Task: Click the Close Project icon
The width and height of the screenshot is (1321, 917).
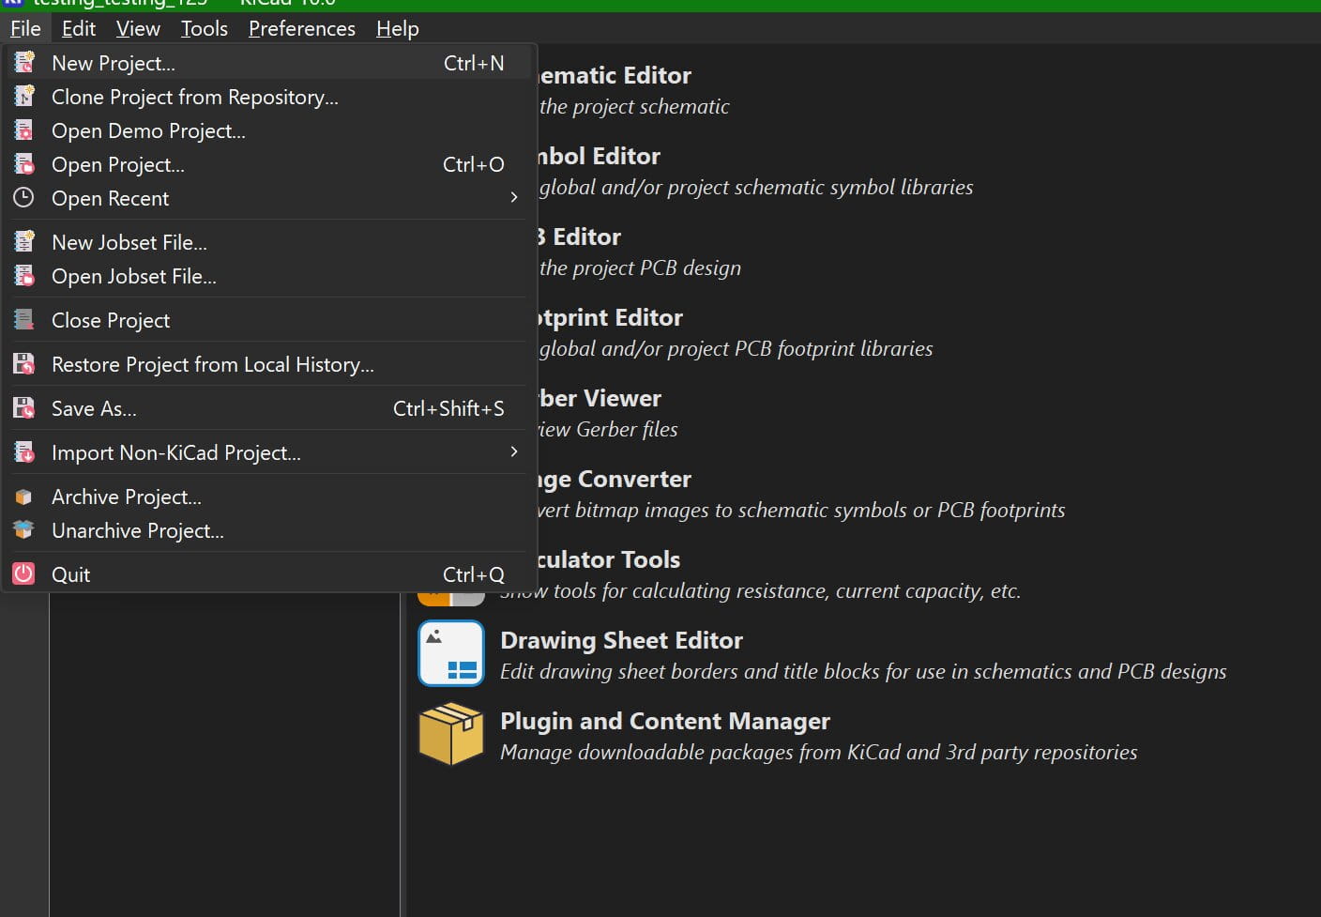Action: pos(24,320)
